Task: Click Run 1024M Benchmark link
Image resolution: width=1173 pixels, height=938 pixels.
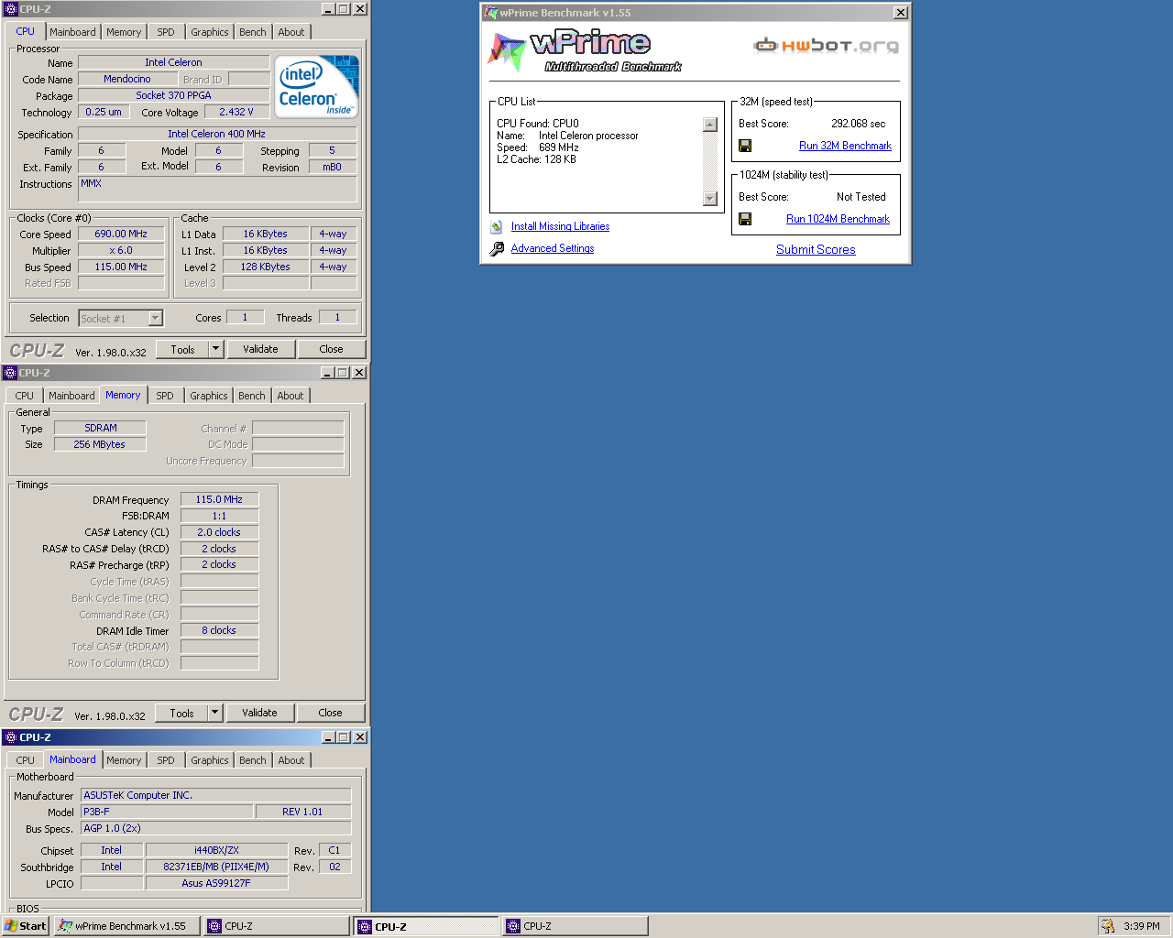Action: (838, 219)
